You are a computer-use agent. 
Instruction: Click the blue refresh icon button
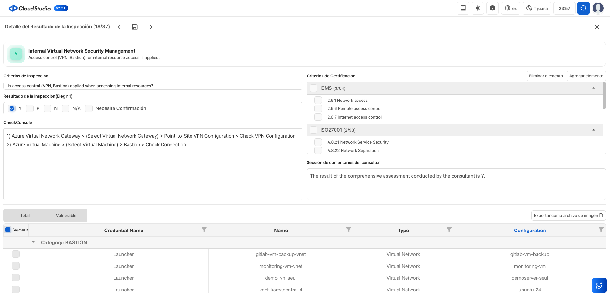point(583,8)
